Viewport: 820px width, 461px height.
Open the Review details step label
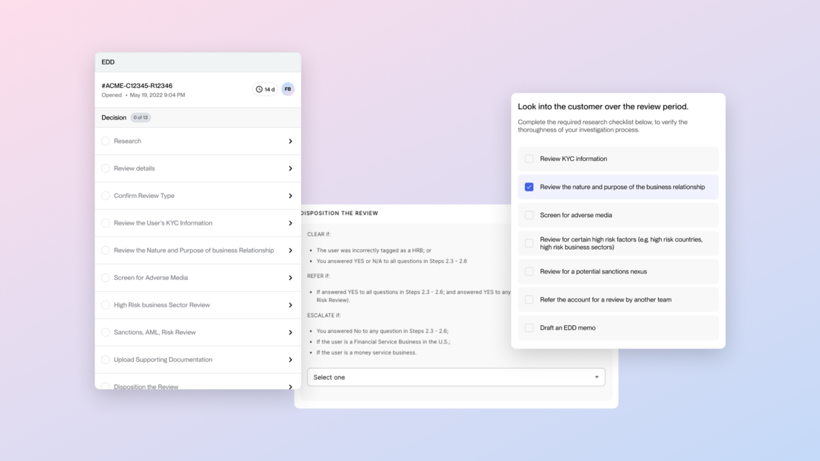[x=135, y=168]
